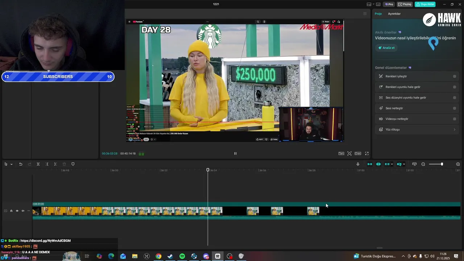Click the horizontal timeline scrollbar
This screenshot has height=261, width=464.
[x=380, y=248]
